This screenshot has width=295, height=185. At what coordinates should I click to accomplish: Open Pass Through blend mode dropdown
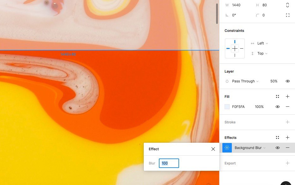[x=245, y=81]
